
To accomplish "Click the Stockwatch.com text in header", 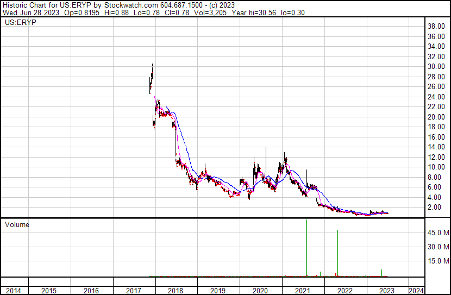I will pos(131,5).
